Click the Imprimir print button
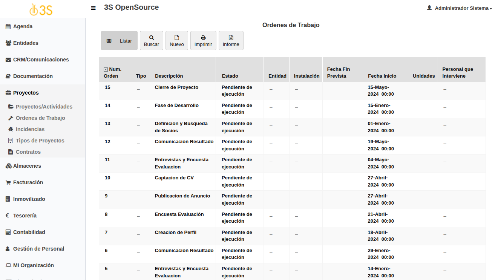498x280 pixels. pyautogui.click(x=203, y=41)
